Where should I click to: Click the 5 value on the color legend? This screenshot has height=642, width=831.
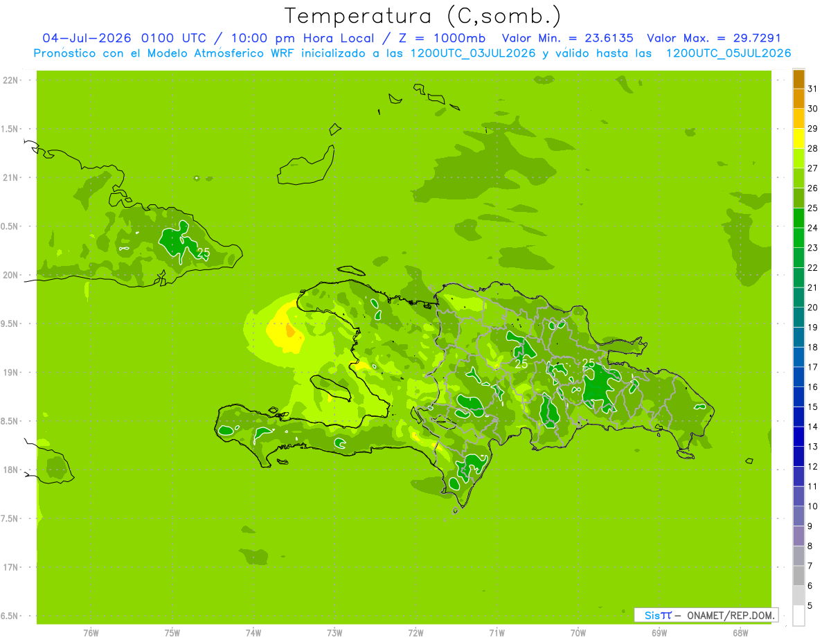810,606
